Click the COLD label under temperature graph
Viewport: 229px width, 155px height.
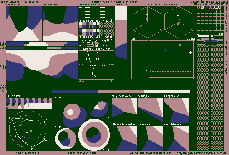coord(81,81)
